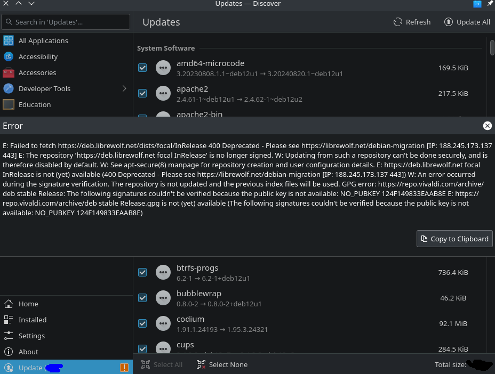Image resolution: width=495 pixels, height=374 pixels.
Task: Open the Installed page
Action: [x=66, y=320]
